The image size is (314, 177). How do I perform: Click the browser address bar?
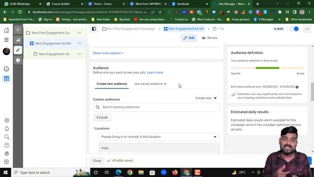pos(90,12)
